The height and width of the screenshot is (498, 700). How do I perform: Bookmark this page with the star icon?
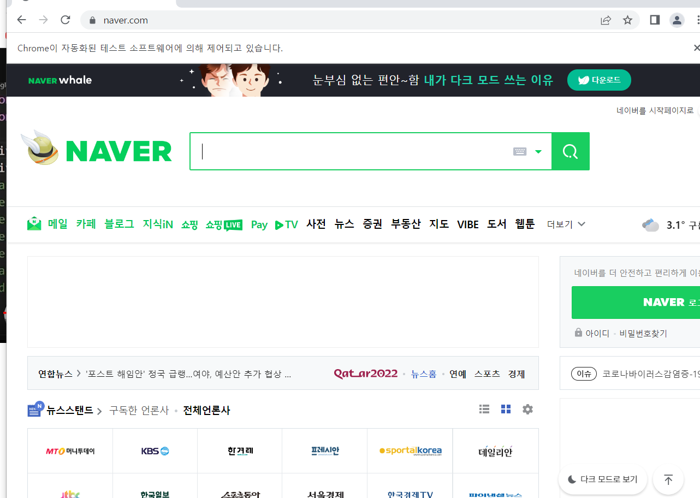coord(627,20)
